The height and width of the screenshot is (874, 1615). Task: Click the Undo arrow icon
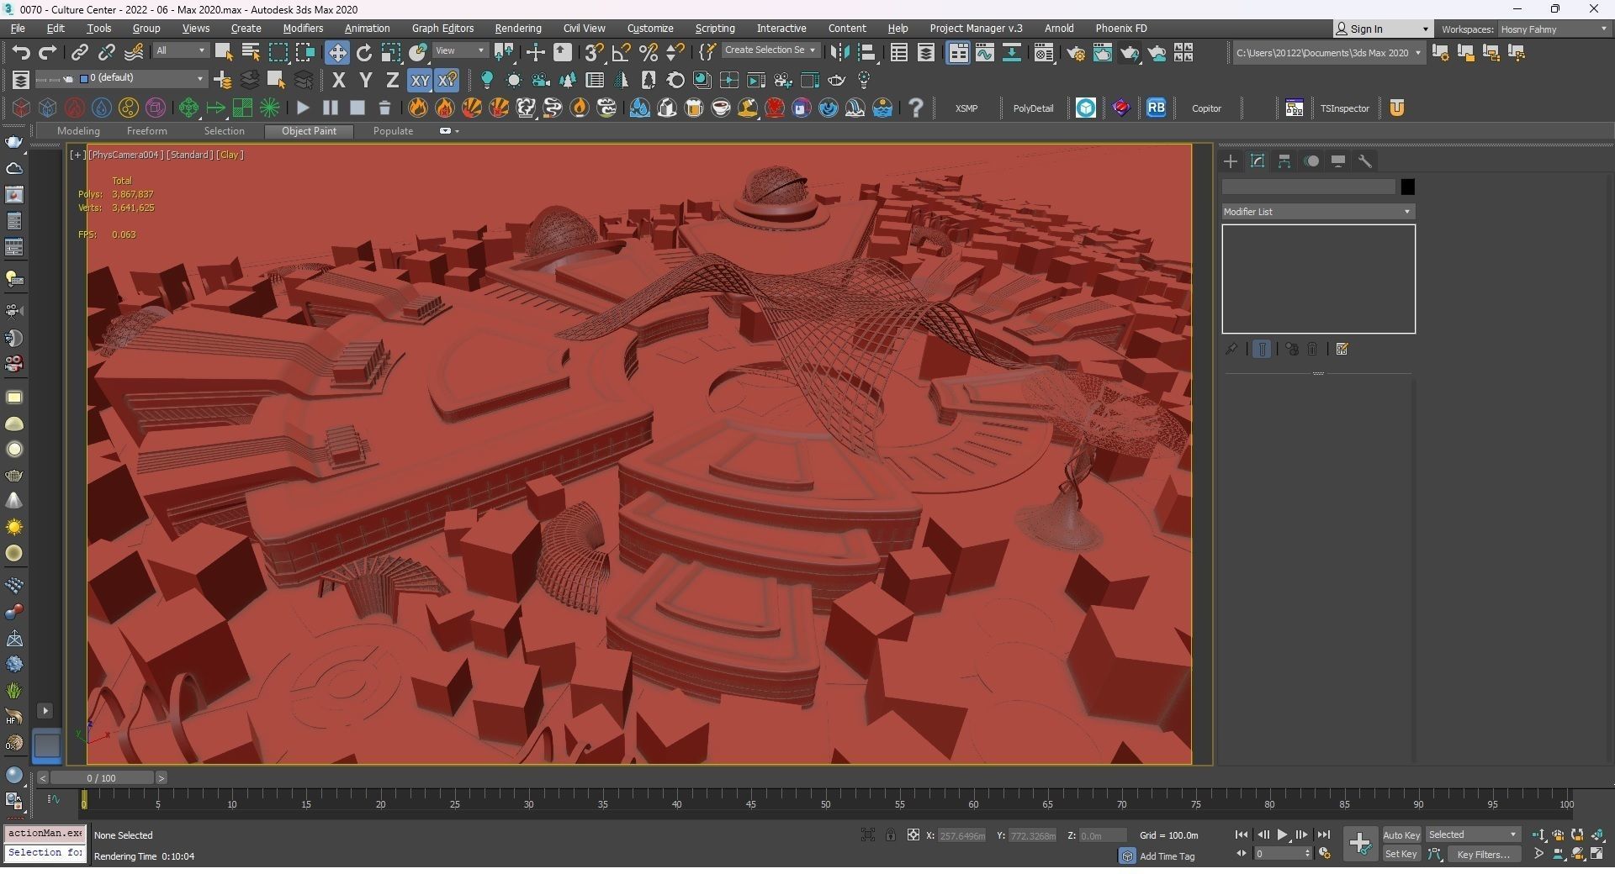click(x=21, y=52)
